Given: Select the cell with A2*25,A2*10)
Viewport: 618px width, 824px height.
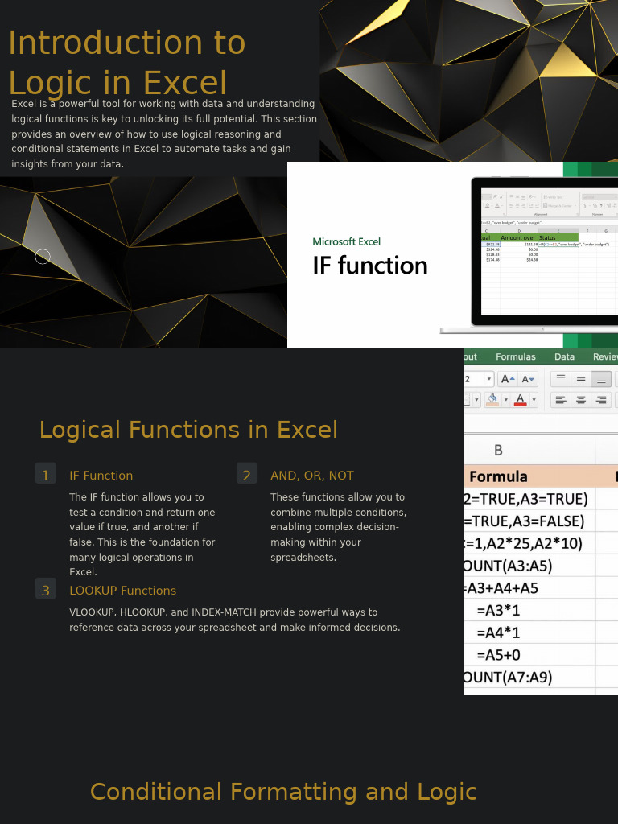Looking at the screenshot, I should (x=529, y=543).
